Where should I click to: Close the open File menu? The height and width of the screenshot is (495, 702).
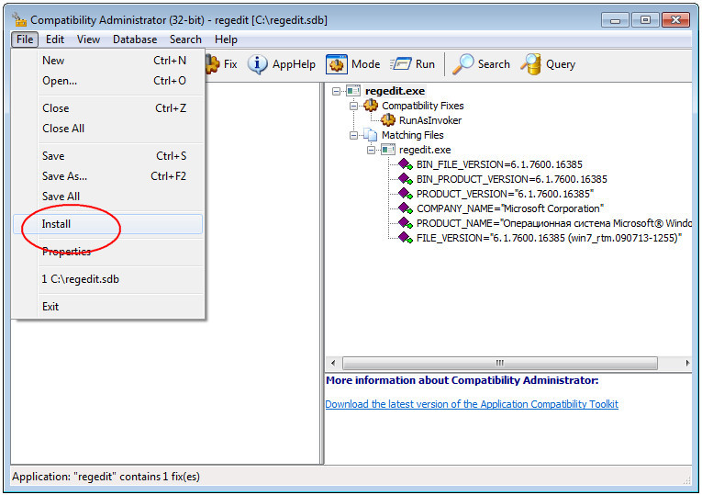(25, 39)
